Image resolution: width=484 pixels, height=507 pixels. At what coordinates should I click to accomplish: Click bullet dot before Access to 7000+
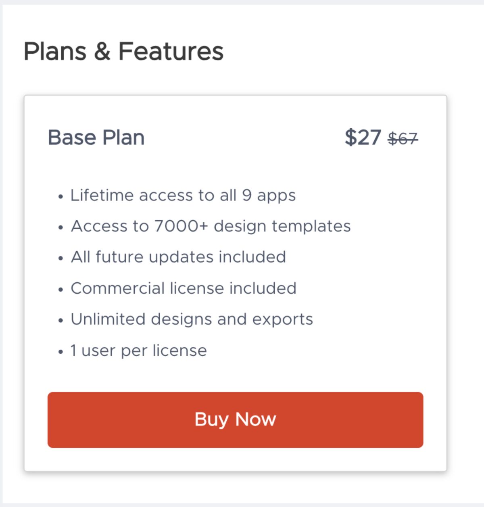click(x=60, y=228)
